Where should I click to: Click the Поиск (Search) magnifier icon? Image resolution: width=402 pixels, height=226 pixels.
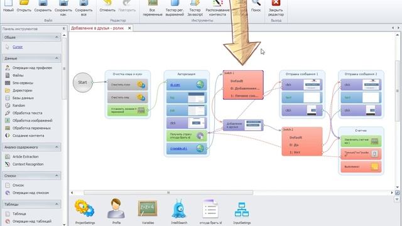[256, 6]
